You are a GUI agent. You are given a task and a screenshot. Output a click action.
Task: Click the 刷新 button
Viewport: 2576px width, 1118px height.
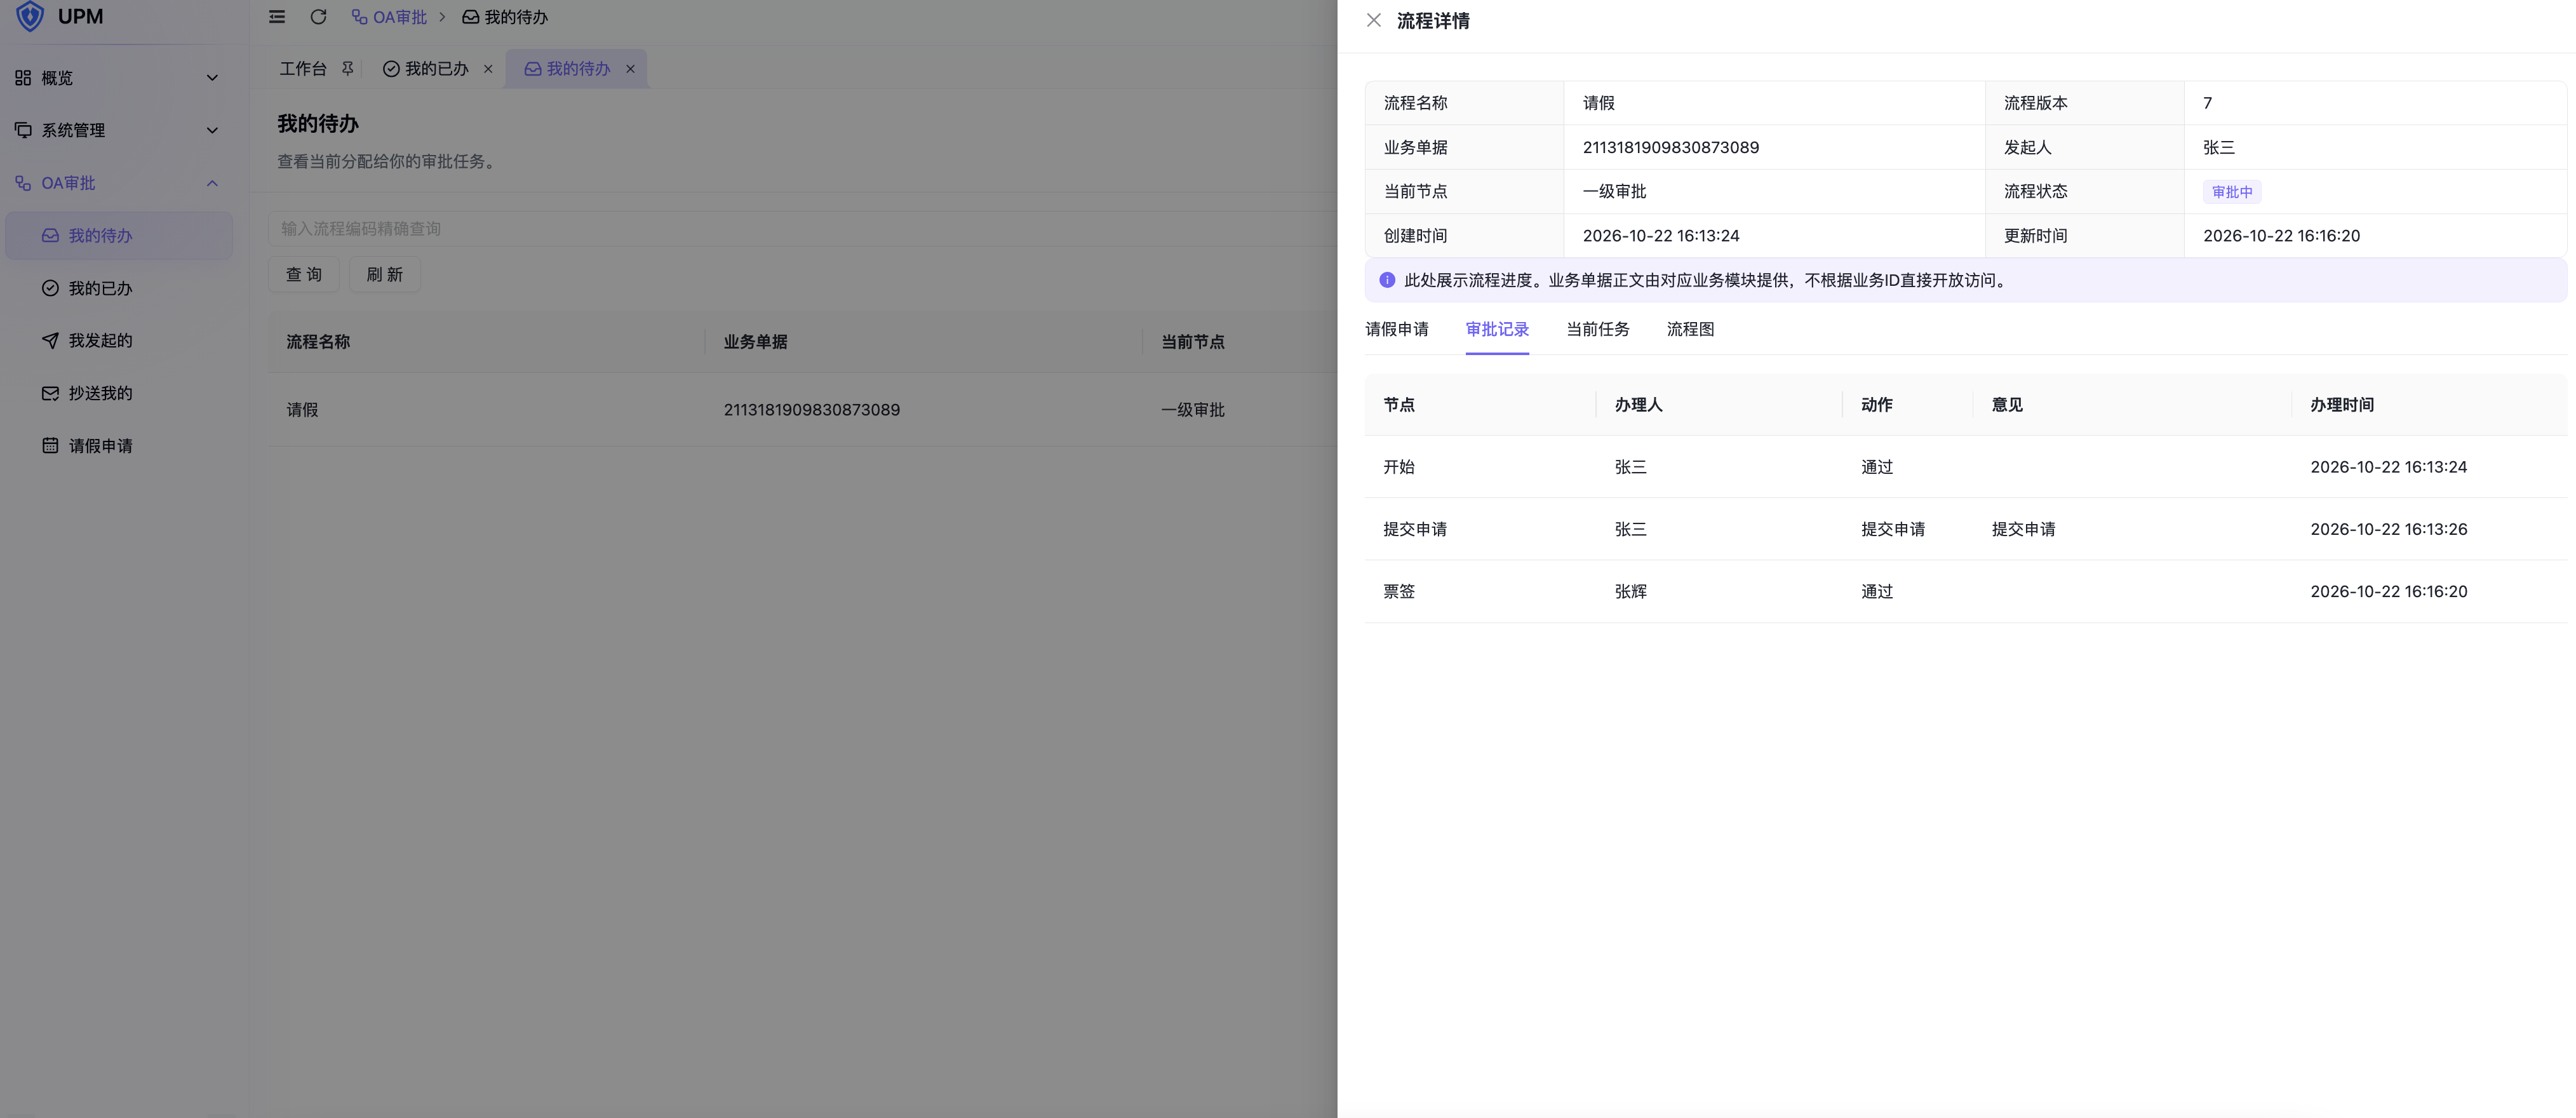pyautogui.click(x=385, y=274)
